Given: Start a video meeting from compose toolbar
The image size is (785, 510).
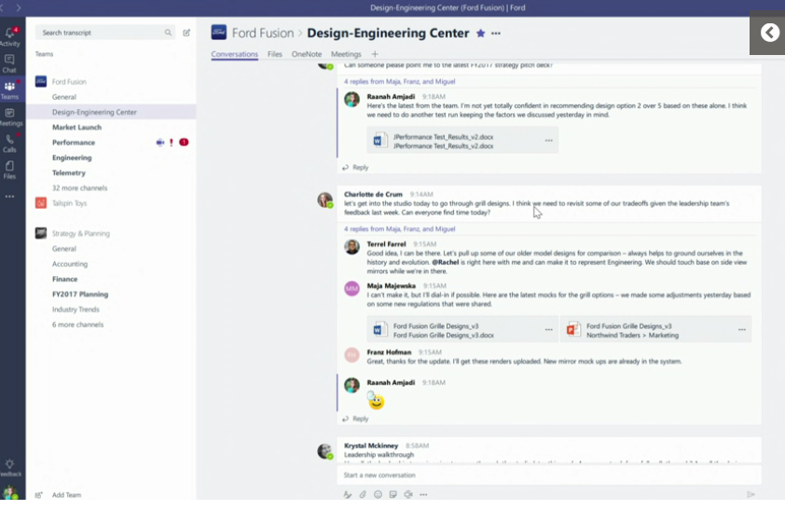Looking at the screenshot, I should pyautogui.click(x=407, y=494).
